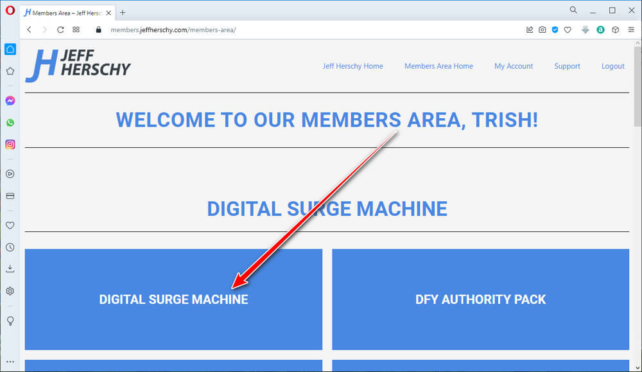Viewport: 642px width, 372px height.
Task: Open the blue Digital Surge Machine tile
Action: 173,299
